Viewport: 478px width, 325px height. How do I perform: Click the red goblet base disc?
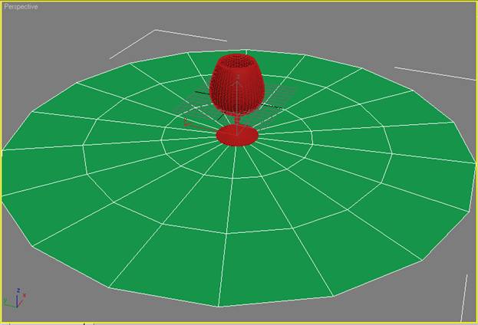point(237,136)
